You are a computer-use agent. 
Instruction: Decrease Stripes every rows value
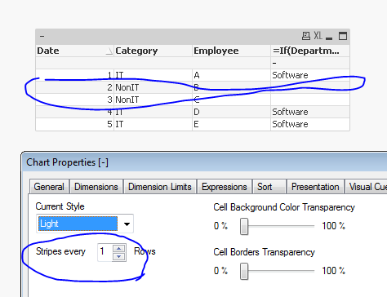point(119,256)
